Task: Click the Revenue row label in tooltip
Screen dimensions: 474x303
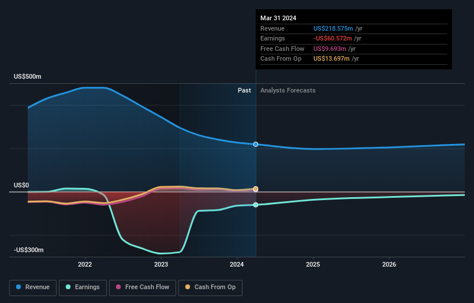Action: coord(273,28)
